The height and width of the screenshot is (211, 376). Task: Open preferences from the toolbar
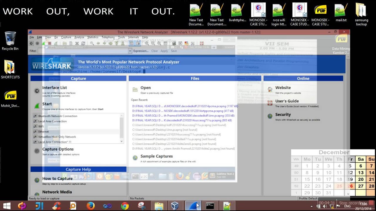pyautogui.click(x=192, y=43)
